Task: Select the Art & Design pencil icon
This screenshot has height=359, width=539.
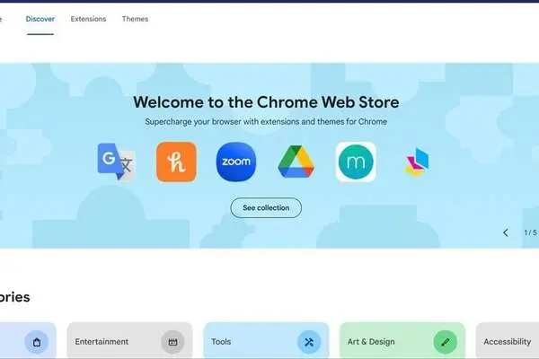Action: point(446,342)
